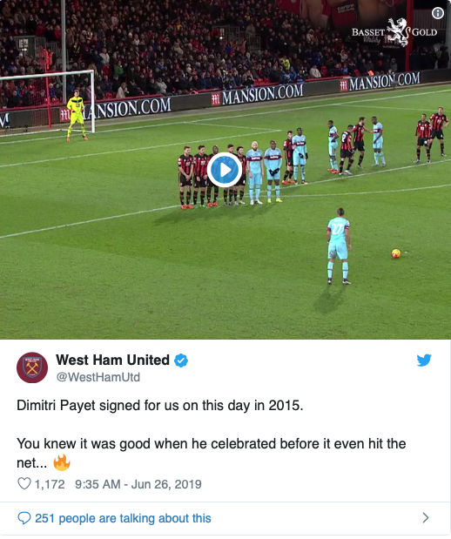Like the tweet with the heart icon
The height and width of the screenshot is (539, 451).
24,483
